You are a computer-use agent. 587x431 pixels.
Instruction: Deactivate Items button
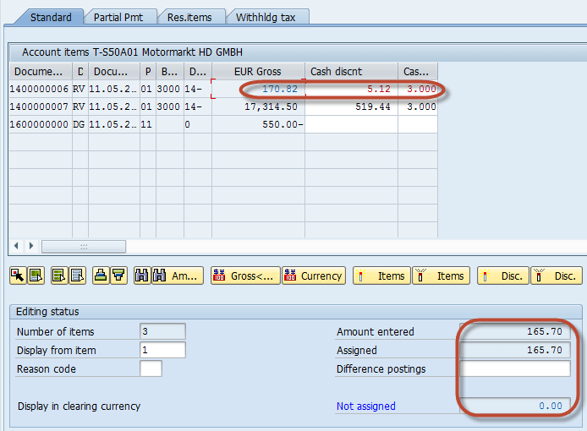(x=441, y=276)
